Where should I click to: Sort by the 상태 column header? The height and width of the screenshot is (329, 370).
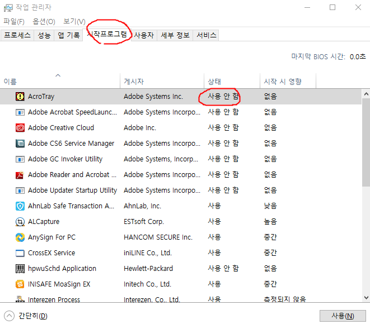pos(232,81)
